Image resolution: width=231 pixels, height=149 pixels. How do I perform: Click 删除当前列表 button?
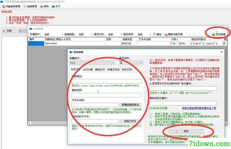tap(174, 34)
